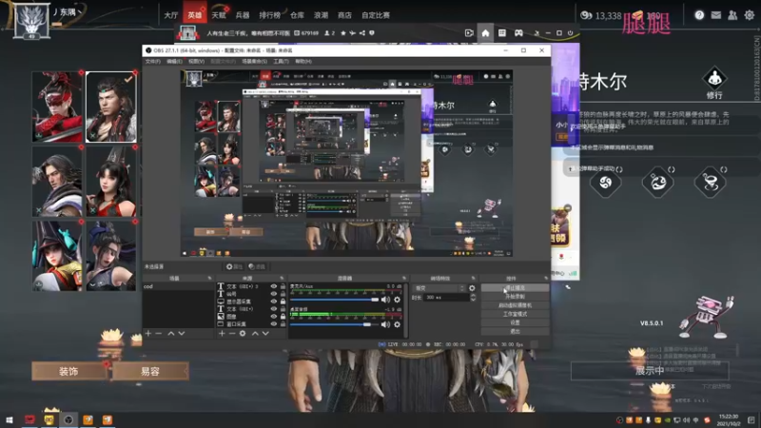761x428 pixels.
Task: Toggle the lock on the 图像 source
Action: [283, 317]
